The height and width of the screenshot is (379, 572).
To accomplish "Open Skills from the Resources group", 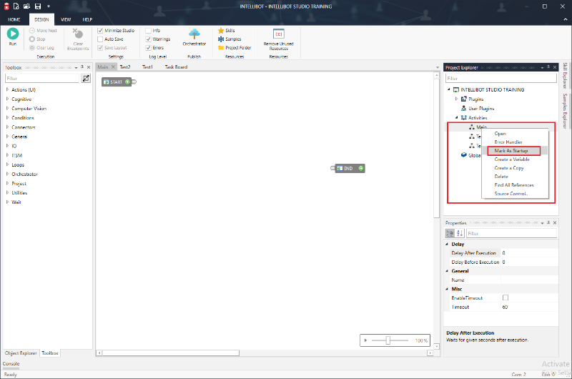I will pyautogui.click(x=229, y=31).
